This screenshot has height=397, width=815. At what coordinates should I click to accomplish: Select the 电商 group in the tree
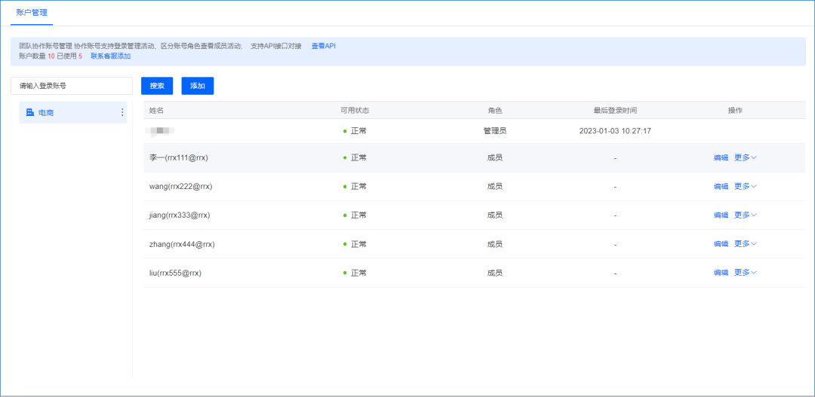[x=72, y=112]
